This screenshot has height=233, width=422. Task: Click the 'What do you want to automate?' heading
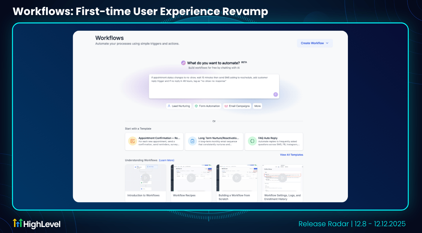coord(213,63)
